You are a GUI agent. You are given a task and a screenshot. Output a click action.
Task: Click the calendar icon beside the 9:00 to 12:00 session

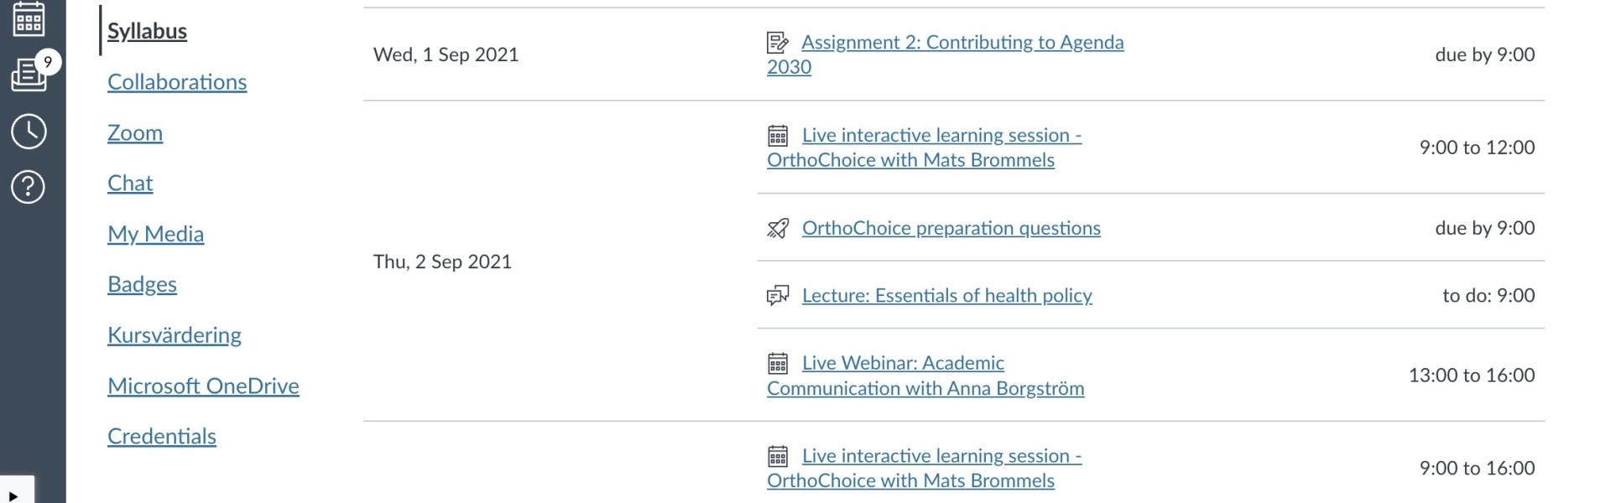778,135
